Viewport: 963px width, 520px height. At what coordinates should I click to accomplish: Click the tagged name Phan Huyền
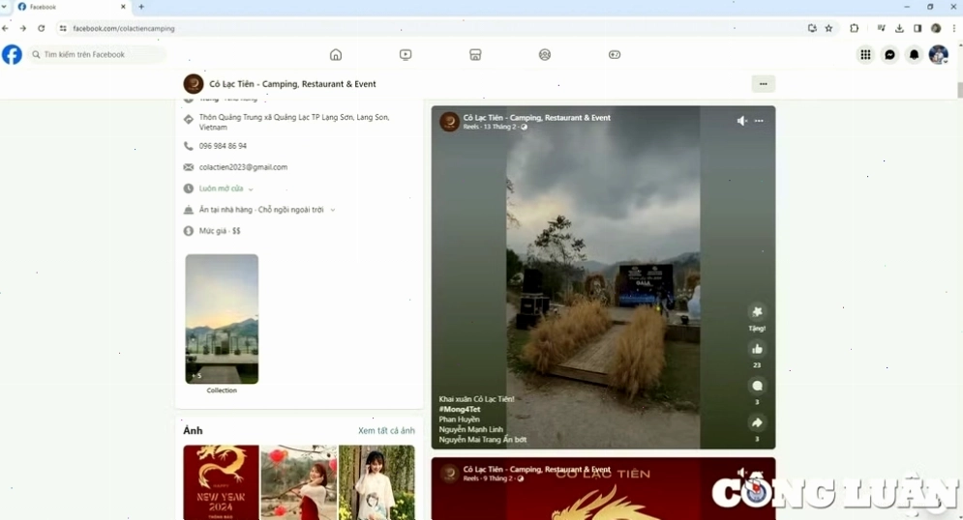point(460,419)
